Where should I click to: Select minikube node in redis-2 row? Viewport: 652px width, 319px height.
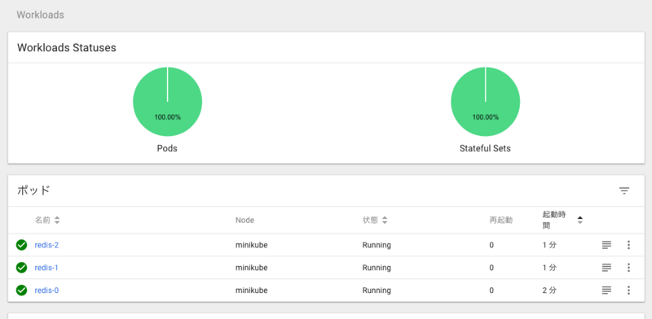[x=252, y=245]
